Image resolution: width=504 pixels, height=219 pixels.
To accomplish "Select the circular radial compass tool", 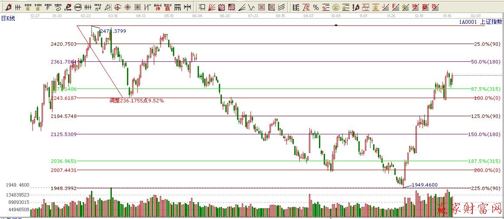I will [128, 7].
